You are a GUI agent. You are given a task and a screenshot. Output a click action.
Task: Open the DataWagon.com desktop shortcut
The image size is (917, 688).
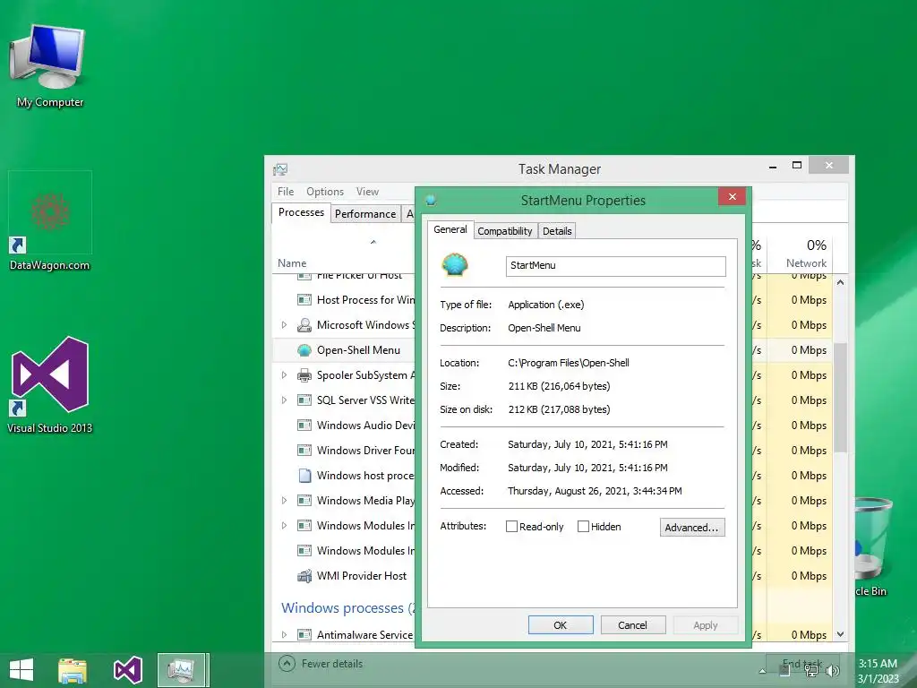coord(50,221)
